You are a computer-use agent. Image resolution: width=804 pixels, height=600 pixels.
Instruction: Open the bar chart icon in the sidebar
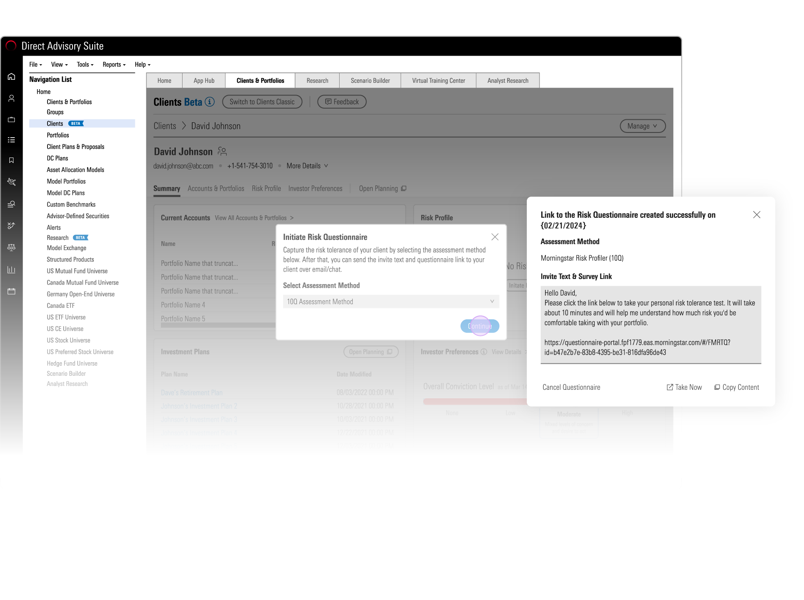(x=11, y=270)
